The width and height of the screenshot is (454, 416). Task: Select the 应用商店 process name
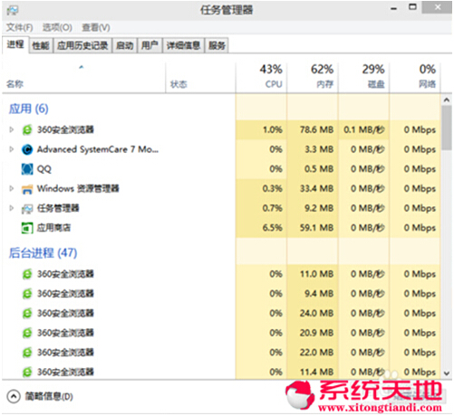[x=54, y=228]
